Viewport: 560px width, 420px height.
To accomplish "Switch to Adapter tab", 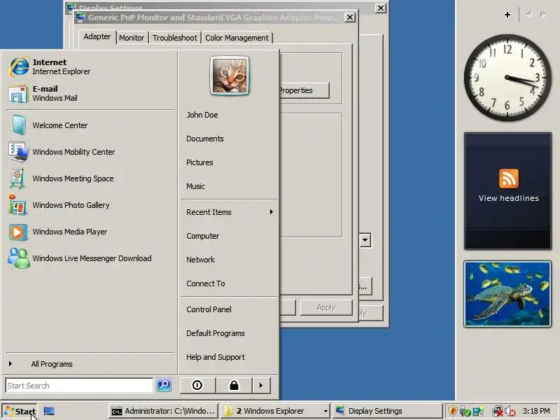I will pos(97,37).
